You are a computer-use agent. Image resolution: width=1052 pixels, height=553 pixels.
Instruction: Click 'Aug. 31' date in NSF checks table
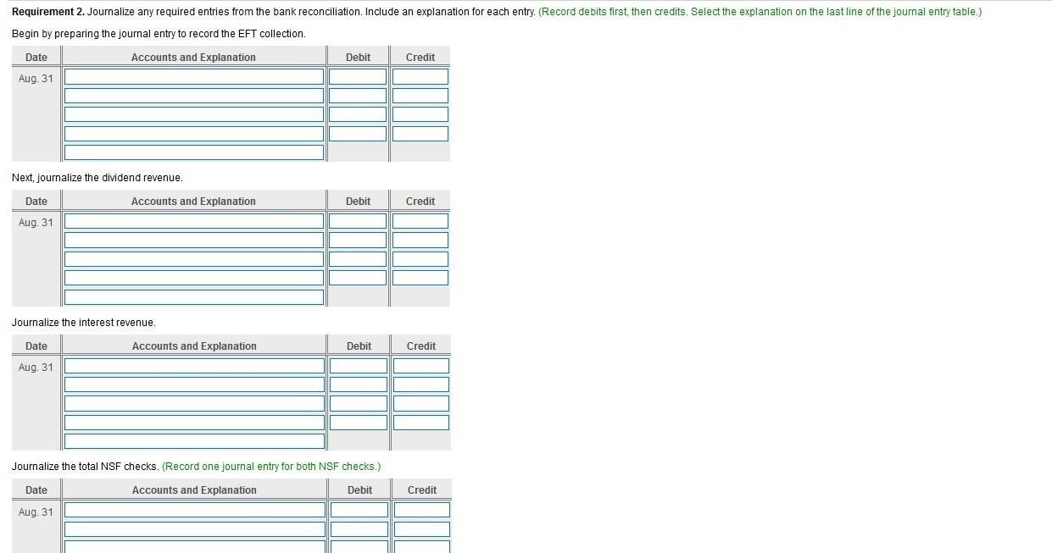tap(36, 512)
